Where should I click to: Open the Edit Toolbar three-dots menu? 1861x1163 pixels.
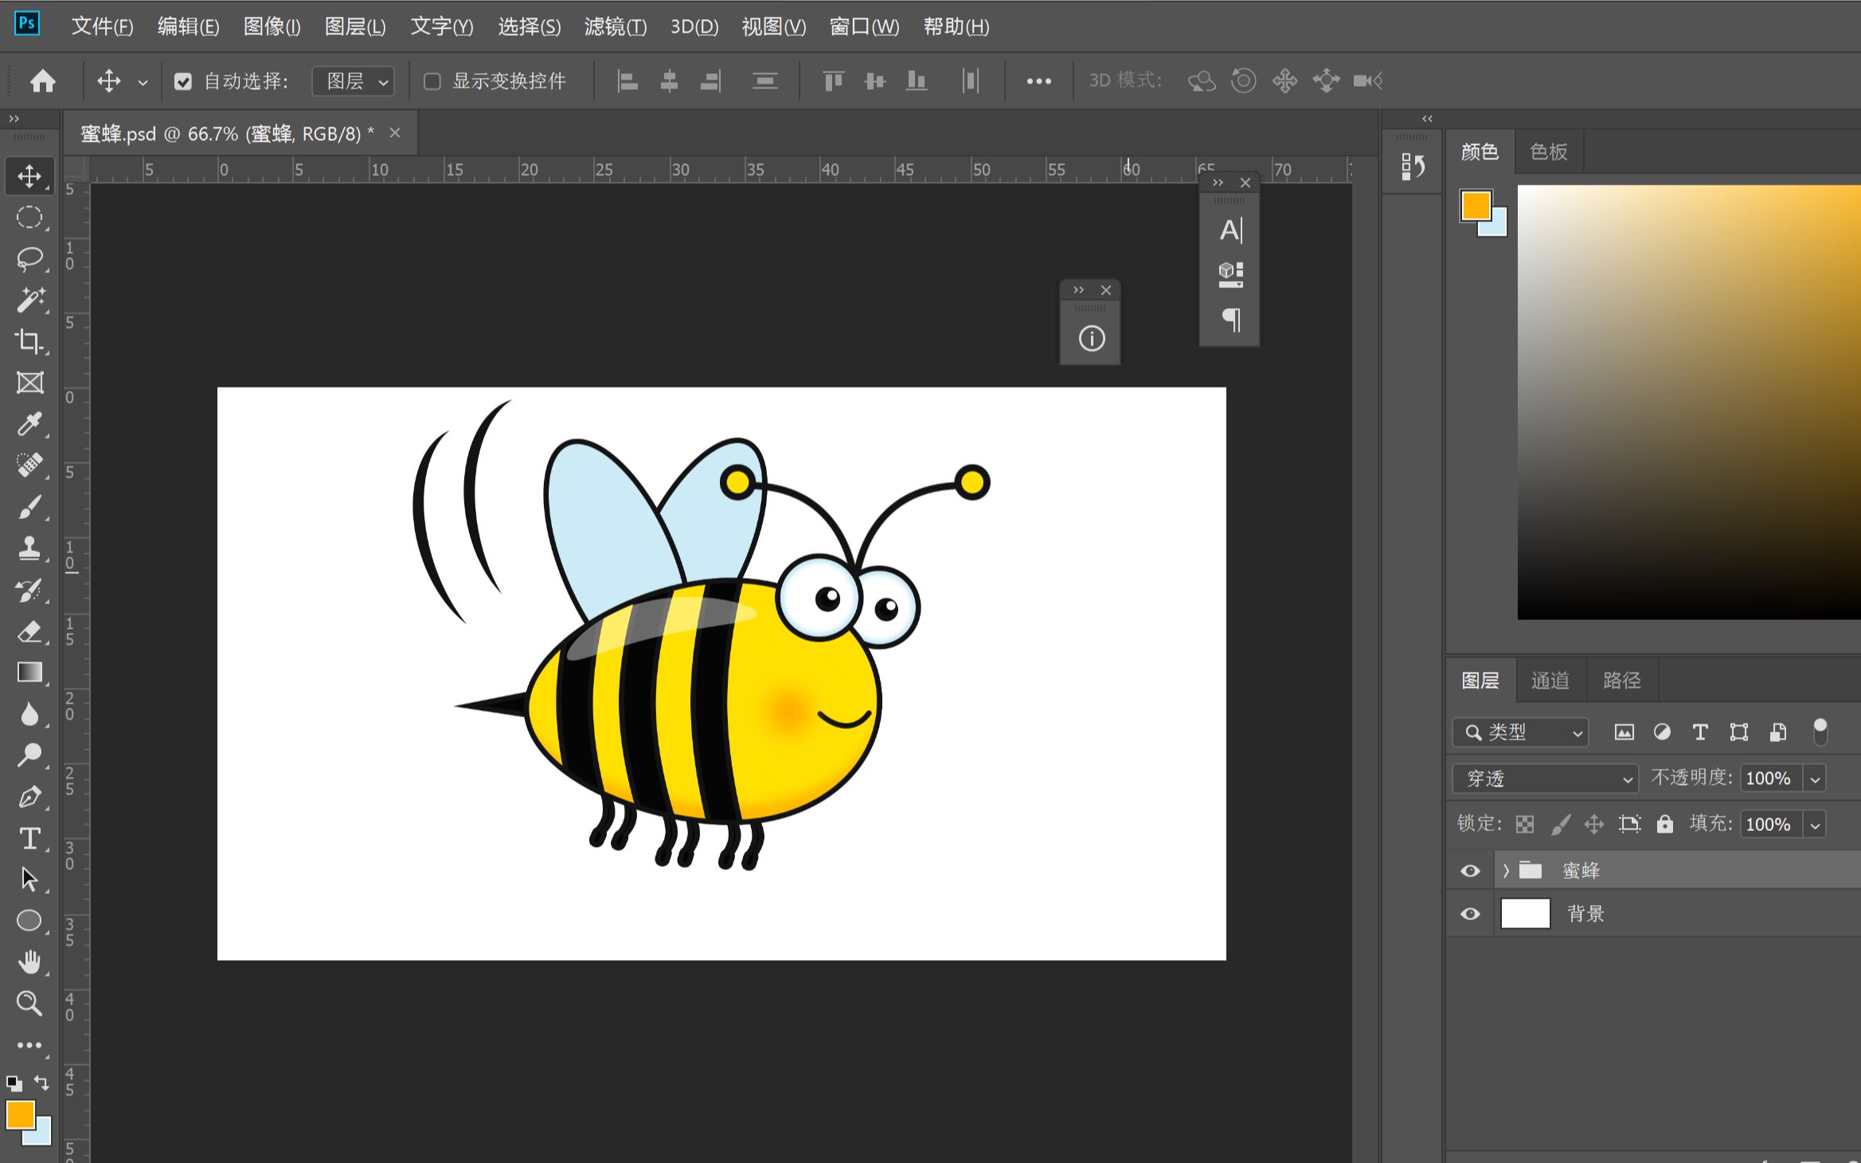[29, 1045]
